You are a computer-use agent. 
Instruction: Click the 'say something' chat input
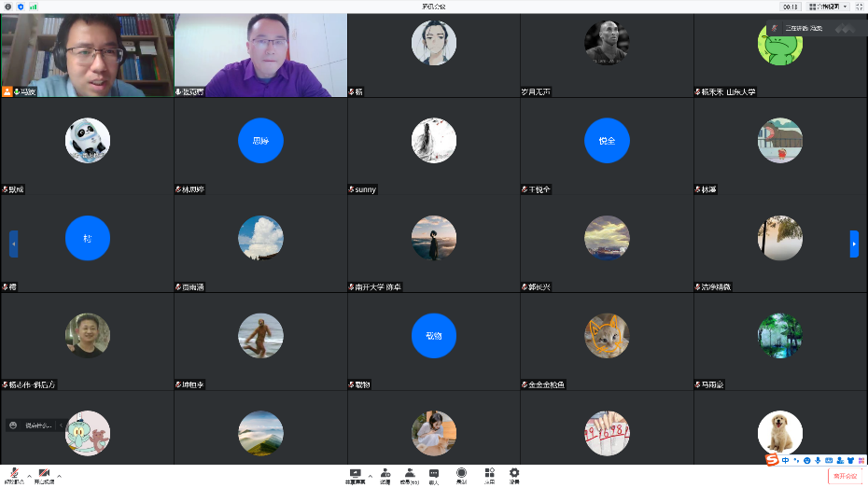(x=38, y=425)
